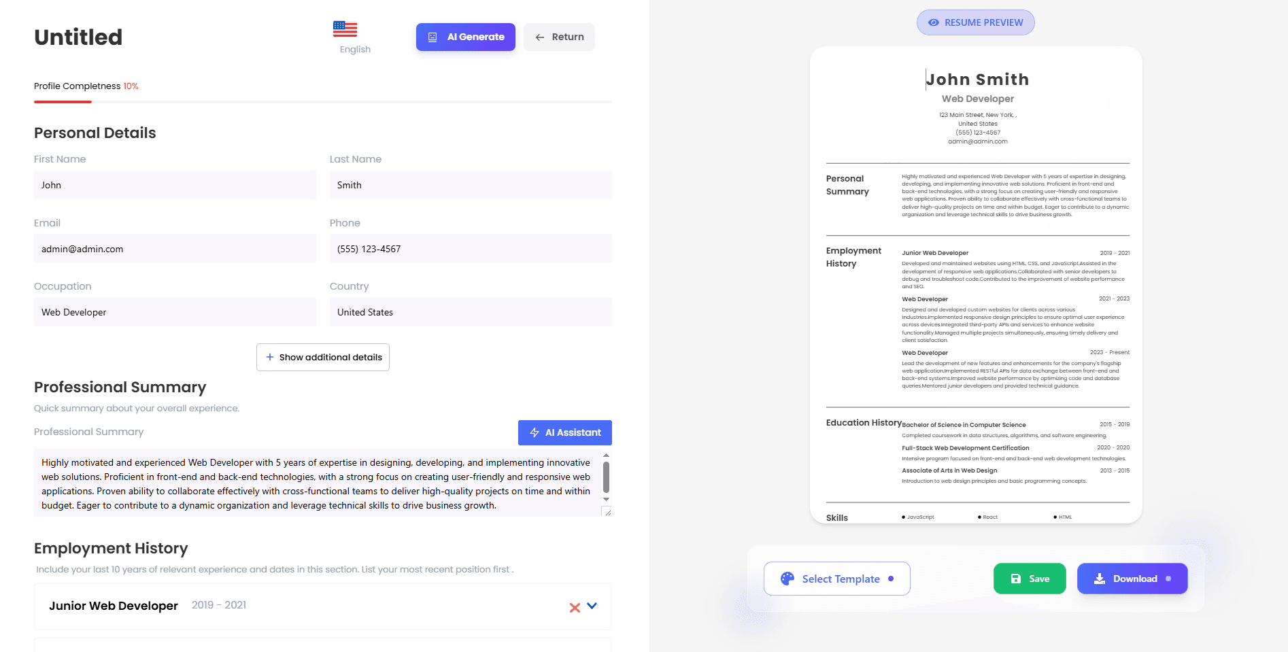Toggle the purple dot on Select Template
The width and height of the screenshot is (1288, 652).
pos(891,579)
